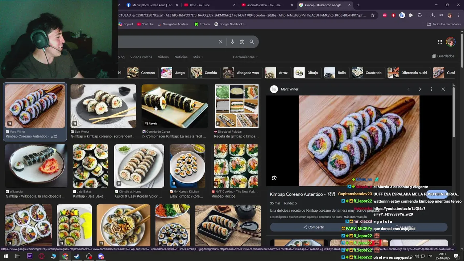Open the Google Translate extension
This screenshot has width=464, height=261.
[x=402, y=15]
